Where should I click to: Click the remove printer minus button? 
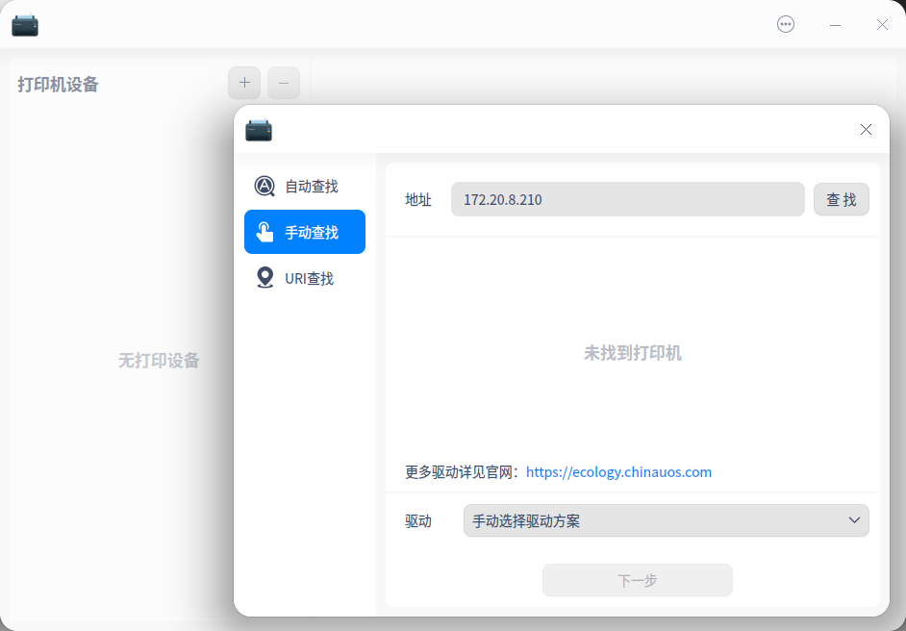click(x=284, y=83)
